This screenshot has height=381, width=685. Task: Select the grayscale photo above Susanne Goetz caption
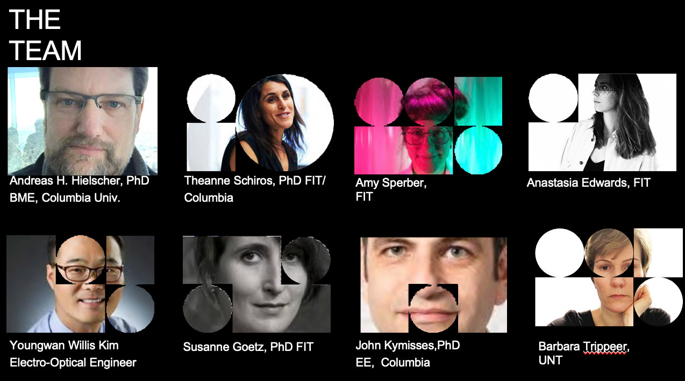click(256, 284)
